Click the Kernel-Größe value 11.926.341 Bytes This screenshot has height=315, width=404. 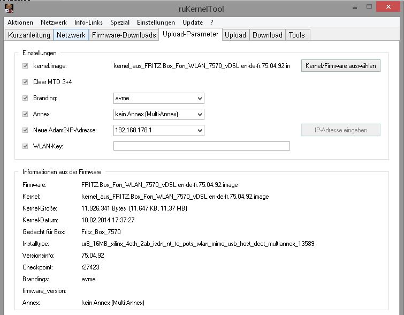click(134, 208)
